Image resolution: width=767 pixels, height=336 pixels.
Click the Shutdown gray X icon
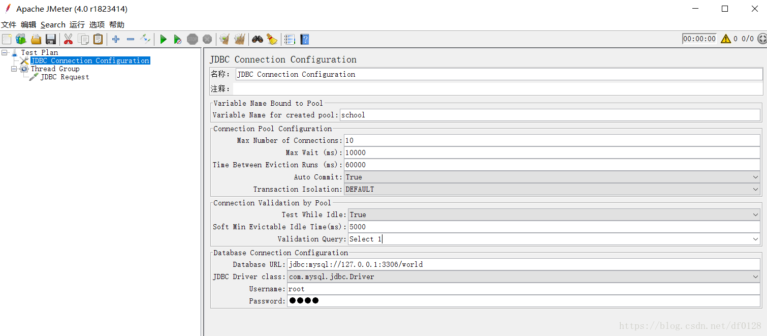207,39
